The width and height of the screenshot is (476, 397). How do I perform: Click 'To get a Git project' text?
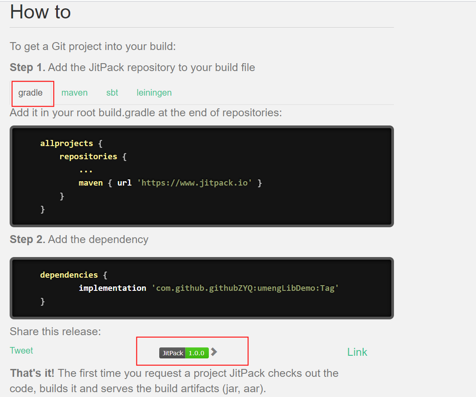click(x=93, y=46)
